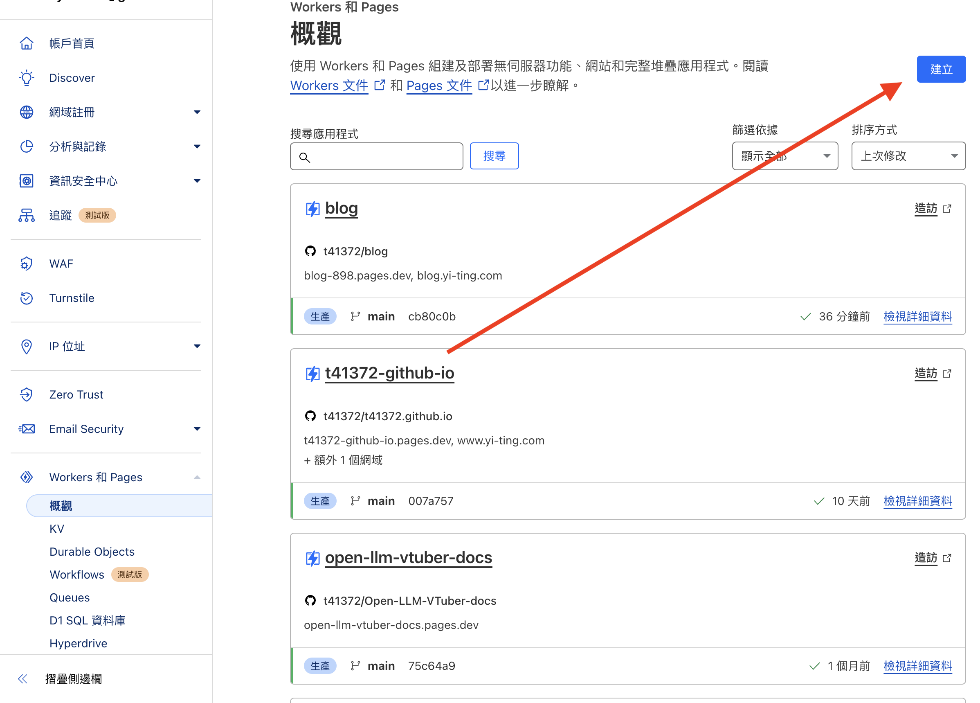Click the Zero Trust icon
Image resolution: width=980 pixels, height=703 pixels.
[x=26, y=394]
